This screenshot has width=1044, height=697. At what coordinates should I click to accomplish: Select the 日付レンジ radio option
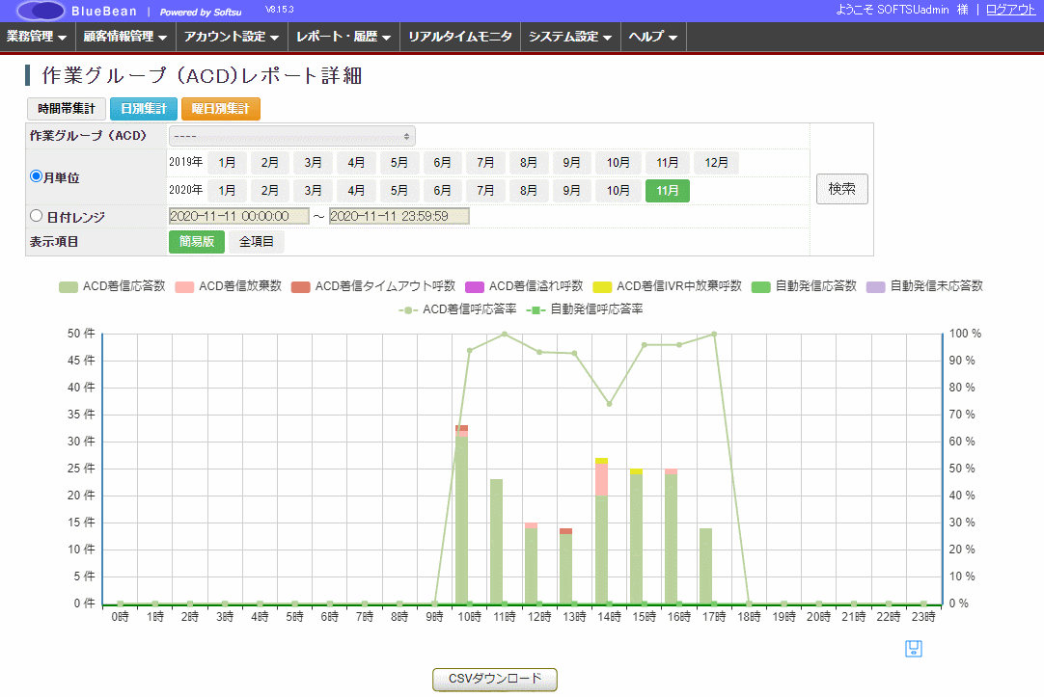pos(37,216)
